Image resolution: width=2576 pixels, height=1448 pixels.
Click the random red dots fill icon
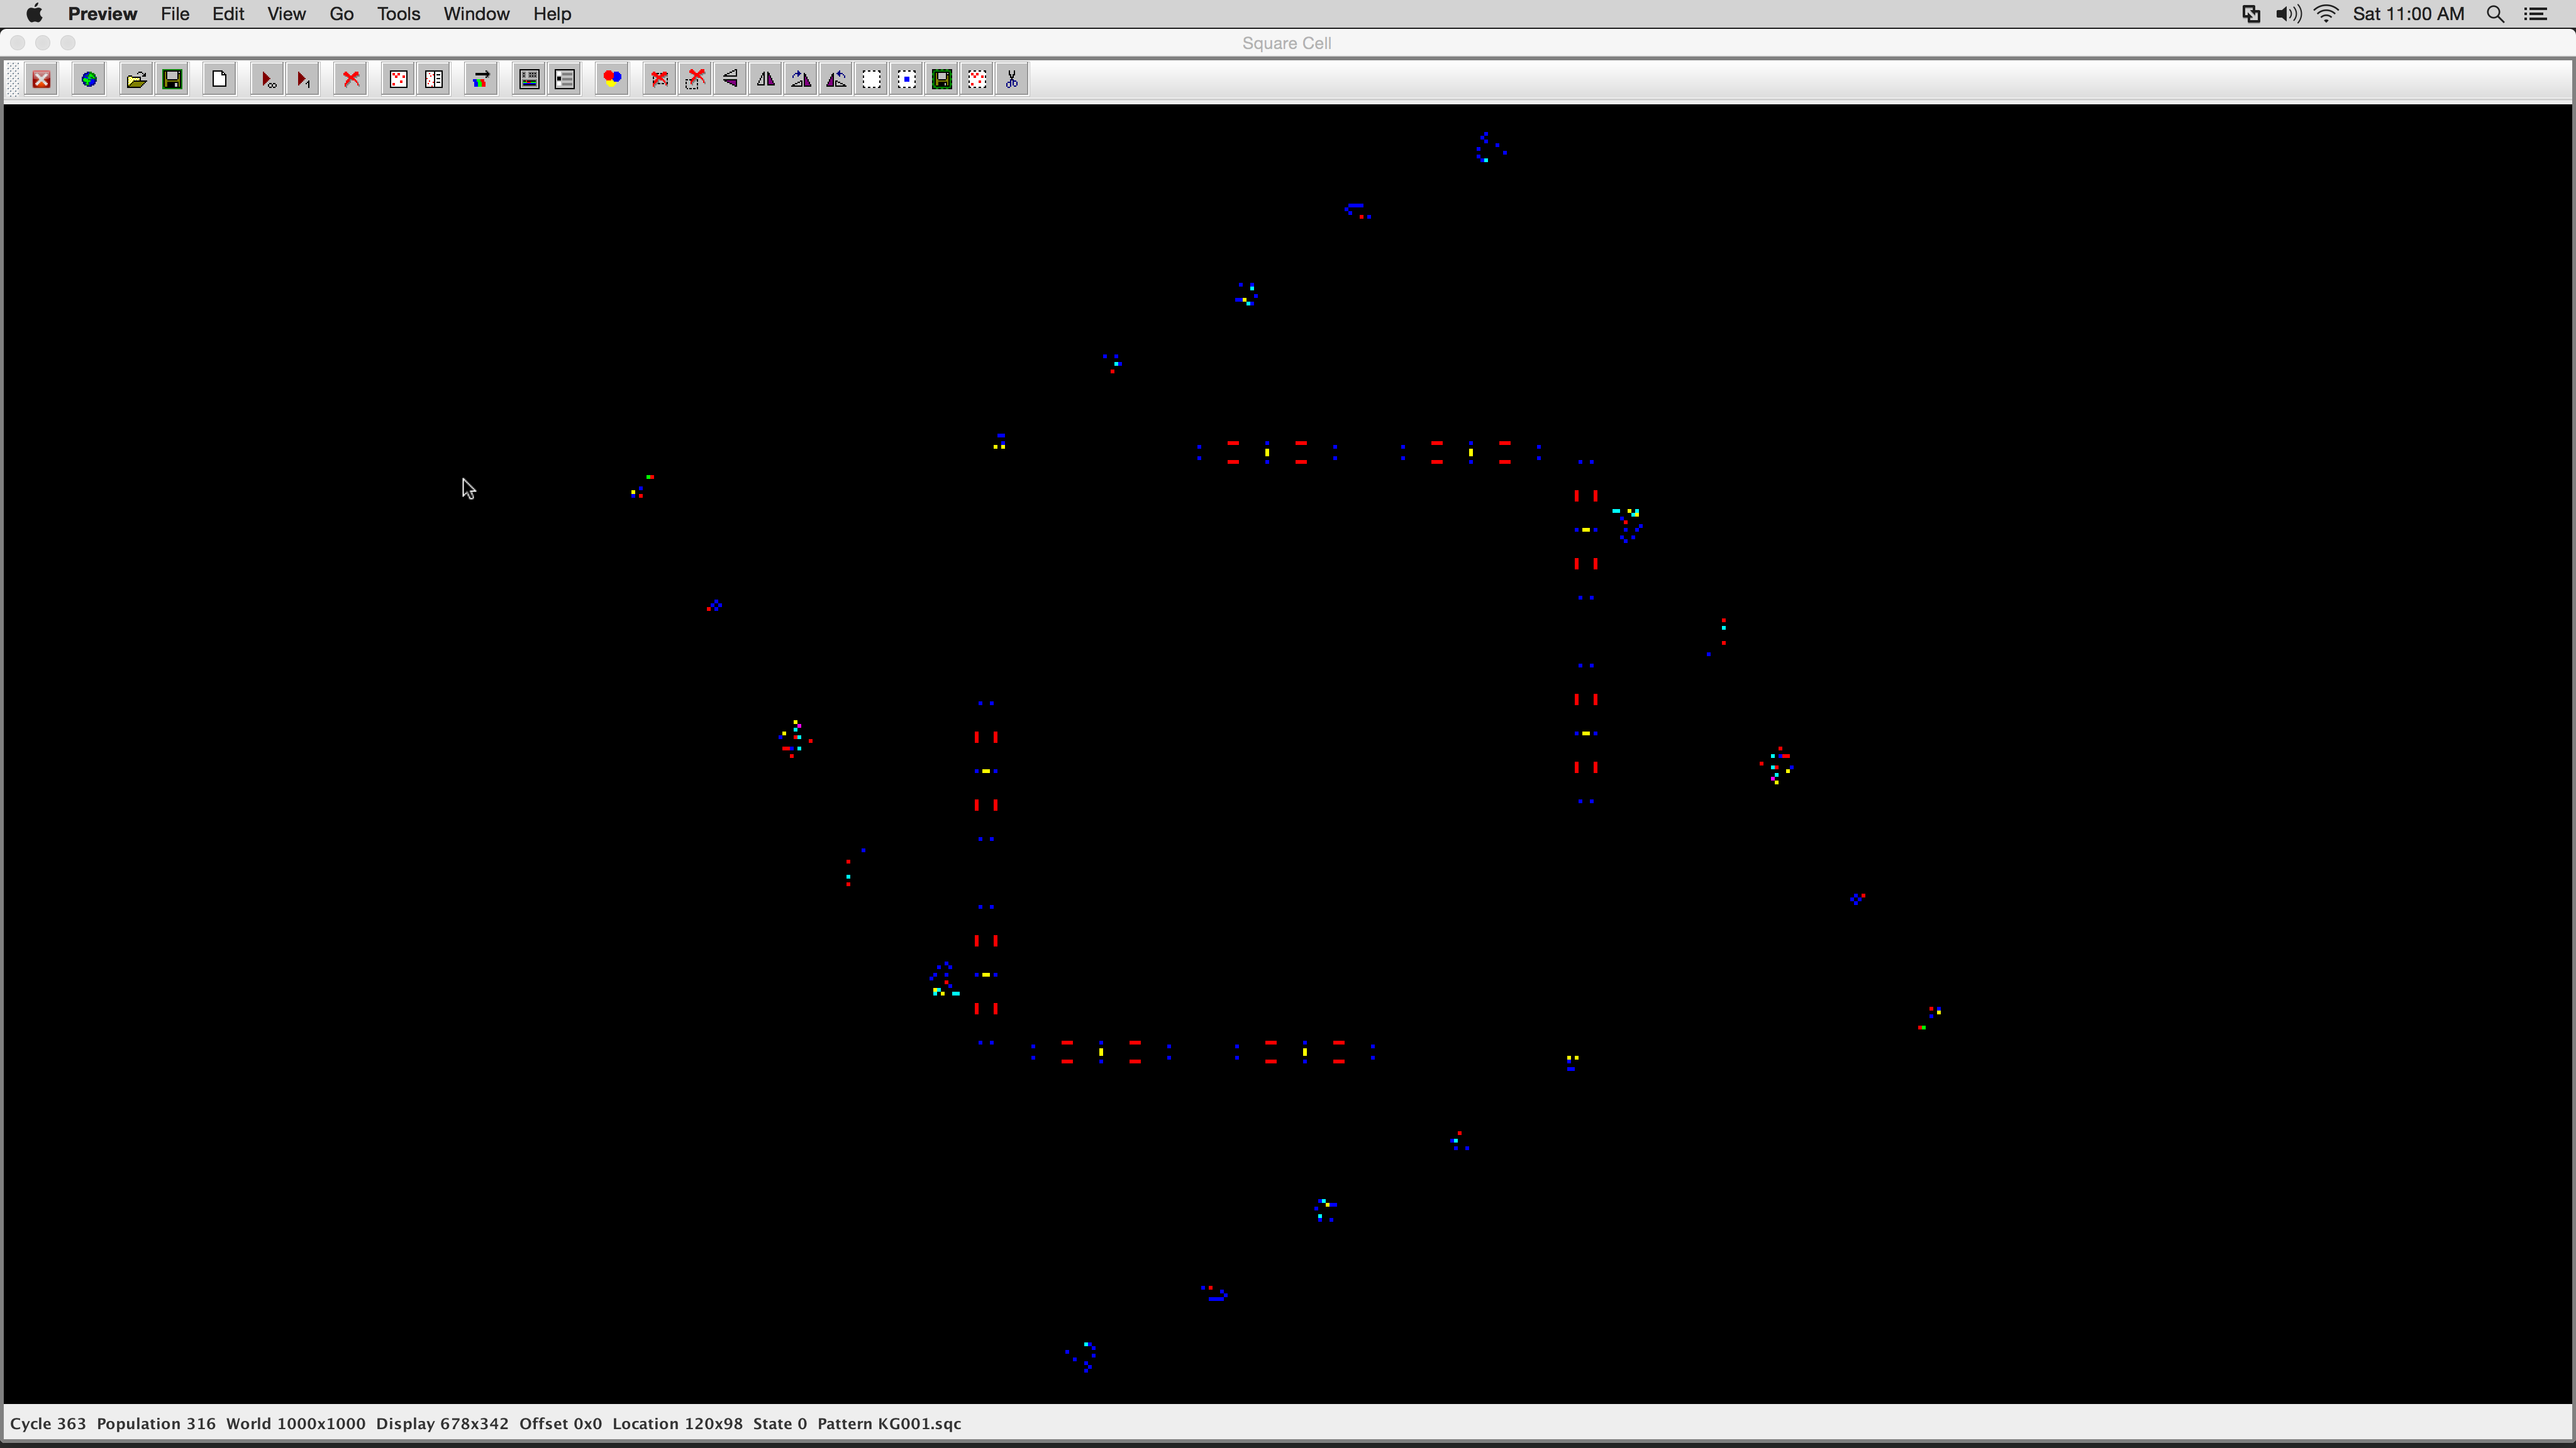point(398,80)
